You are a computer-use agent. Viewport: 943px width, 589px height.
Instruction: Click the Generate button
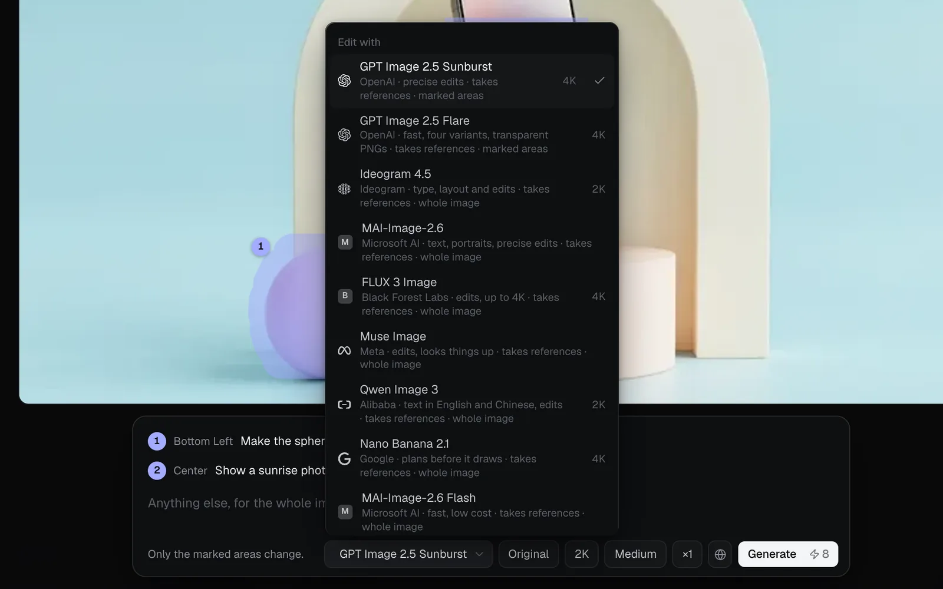(788, 554)
